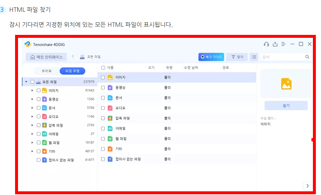Click the 문서 icon in left tree
Screen dimensions: 321x195
44,108
